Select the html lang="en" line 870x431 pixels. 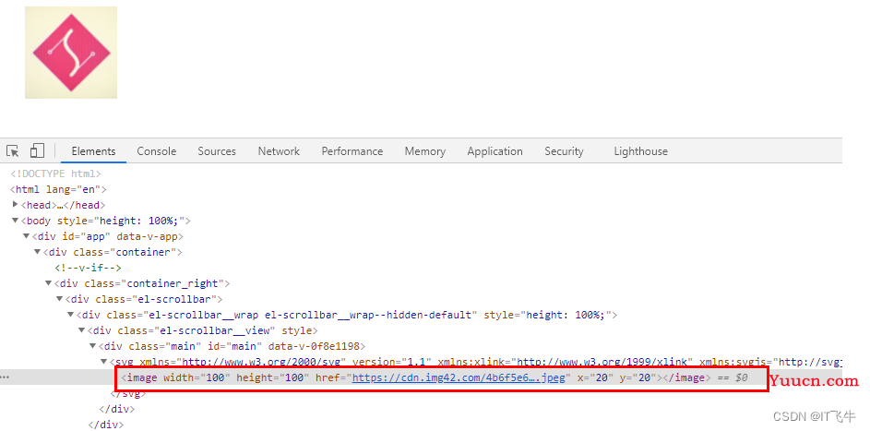click(58, 189)
